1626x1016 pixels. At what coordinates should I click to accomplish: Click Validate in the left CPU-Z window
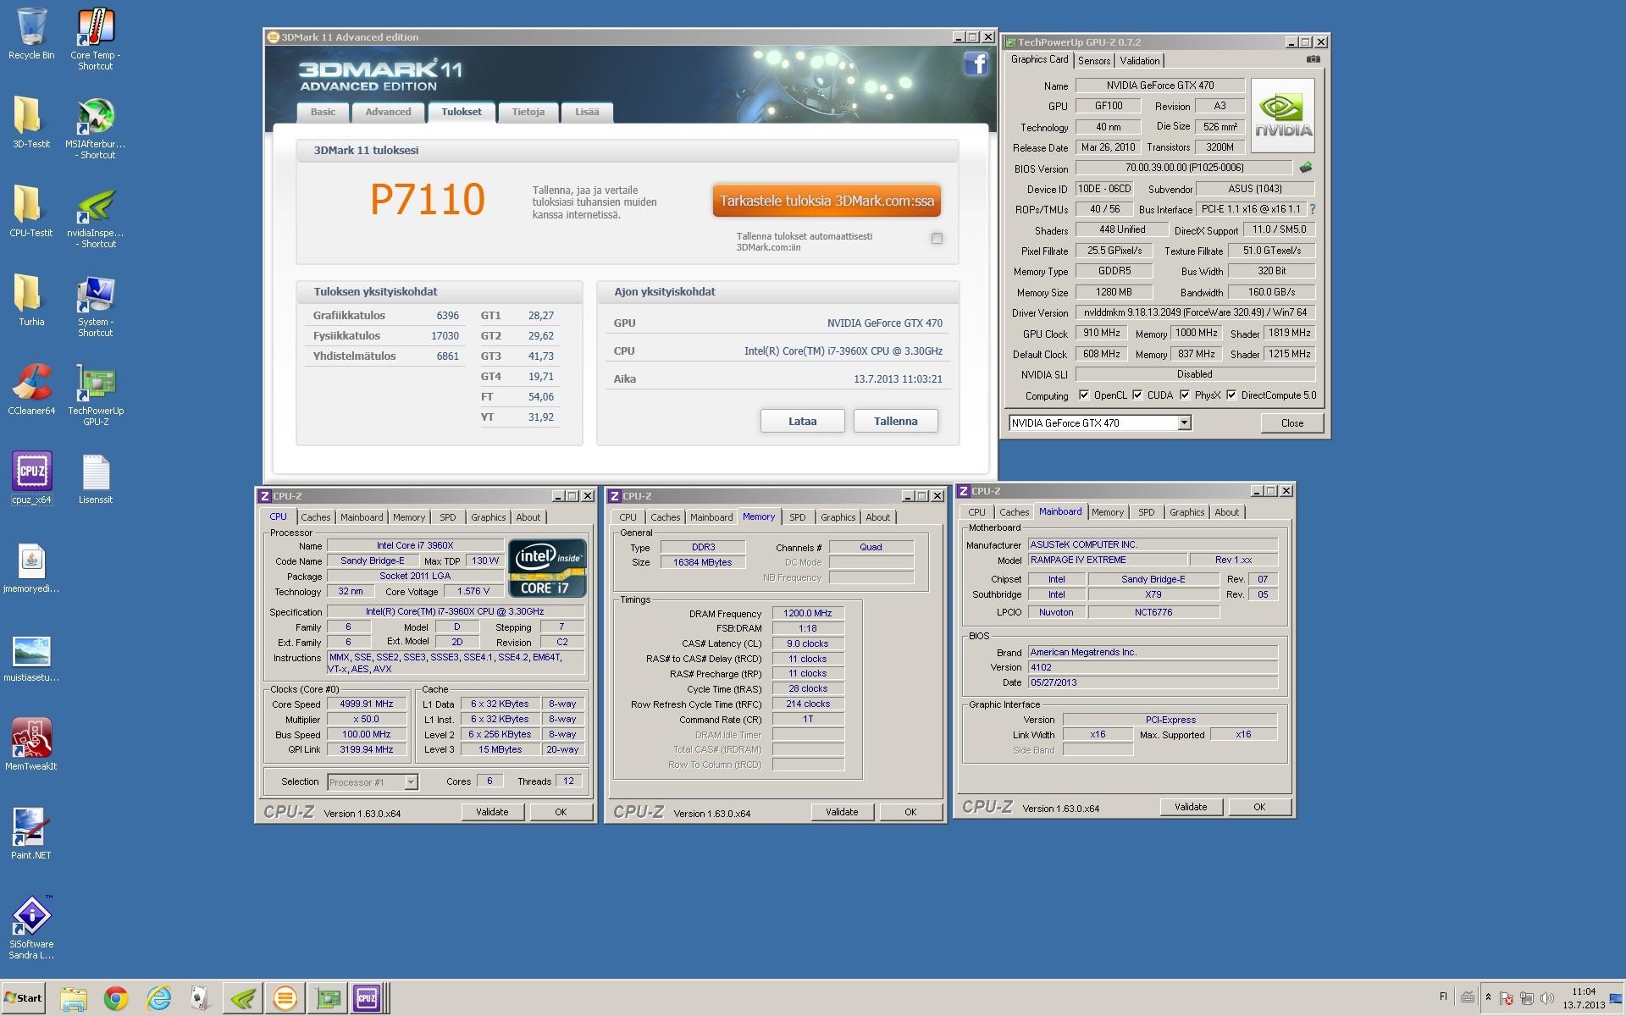pos(492,812)
